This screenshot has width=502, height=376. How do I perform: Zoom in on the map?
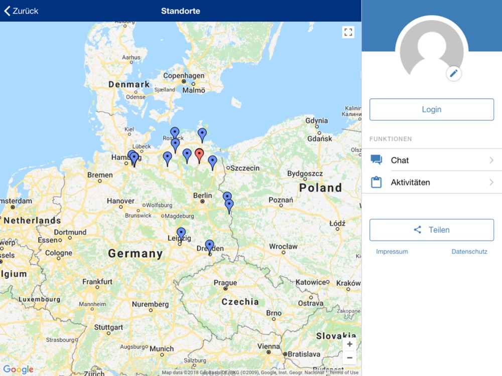(x=349, y=344)
